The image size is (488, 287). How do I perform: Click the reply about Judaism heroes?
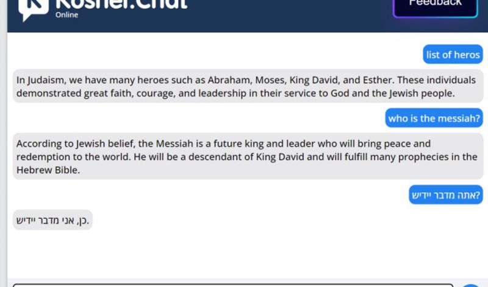pyautogui.click(x=248, y=86)
